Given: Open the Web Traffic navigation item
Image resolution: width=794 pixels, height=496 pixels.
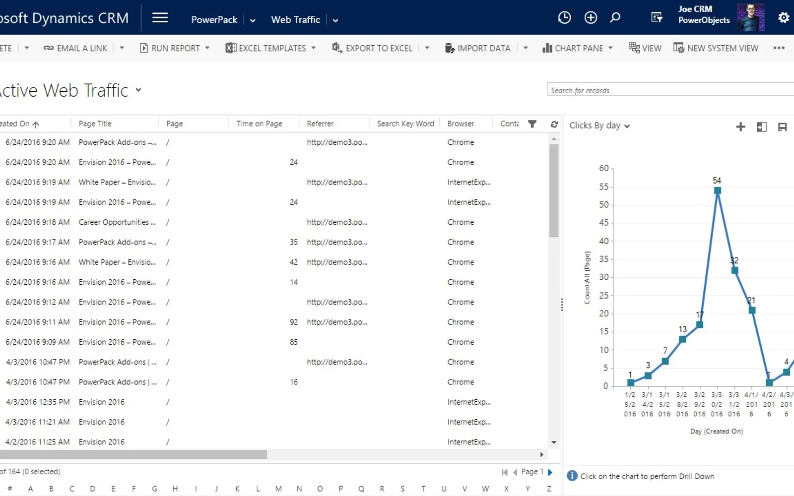Looking at the screenshot, I should [295, 20].
